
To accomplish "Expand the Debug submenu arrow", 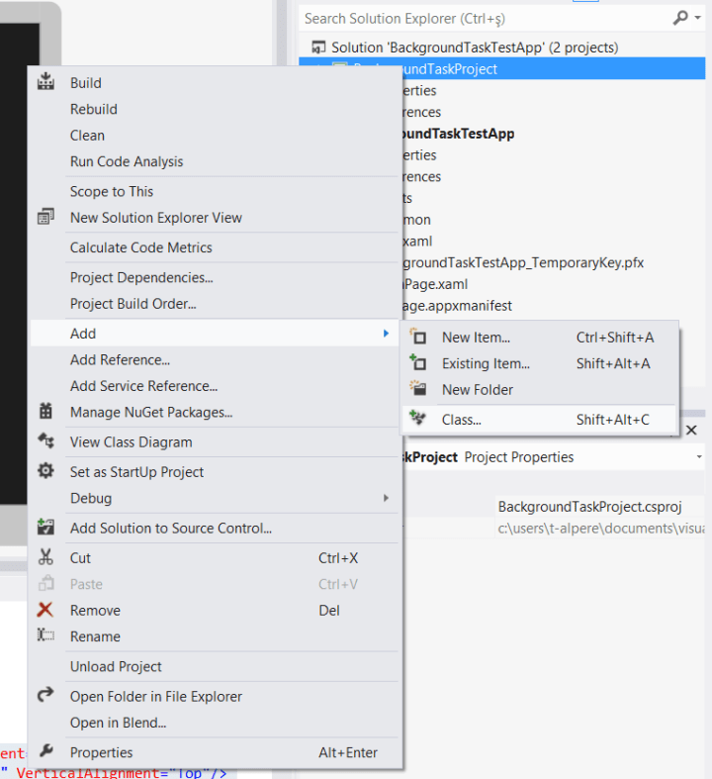I will 386,498.
